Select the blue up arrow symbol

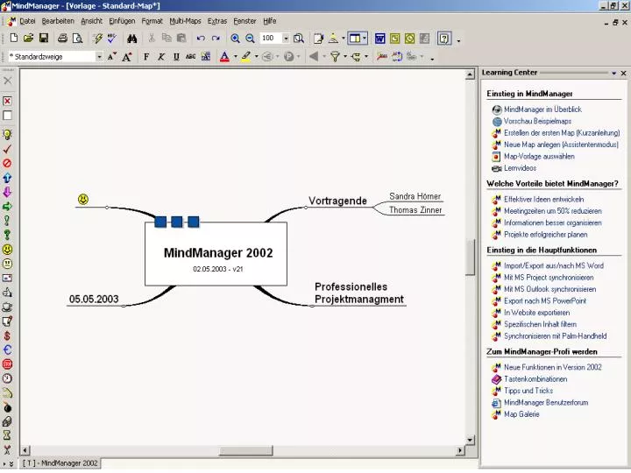(7, 177)
